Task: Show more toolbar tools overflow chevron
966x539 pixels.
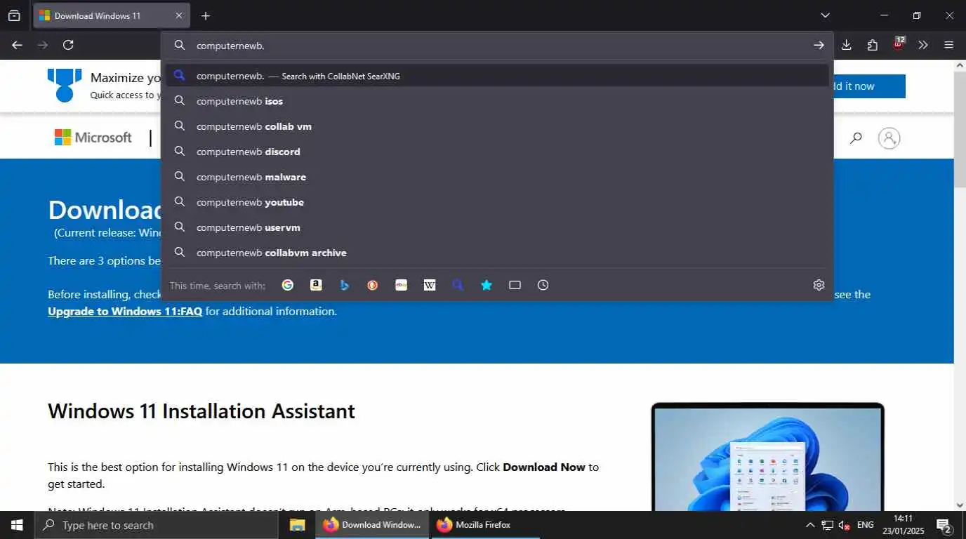Action: pyautogui.click(x=923, y=45)
